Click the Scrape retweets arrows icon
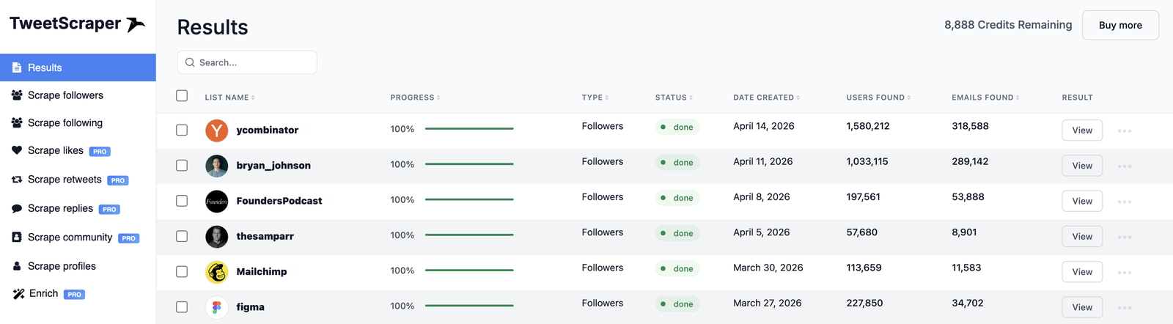The width and height of the screenshot is (1173, 324). [17, 180]
